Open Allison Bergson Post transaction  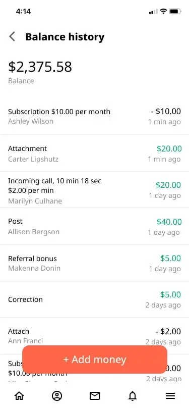(95, 226)
